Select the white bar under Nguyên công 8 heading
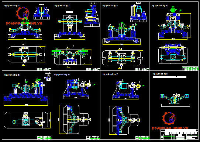Image resolution: width=200 pixels, height=142 pixels. coord(169,77)
